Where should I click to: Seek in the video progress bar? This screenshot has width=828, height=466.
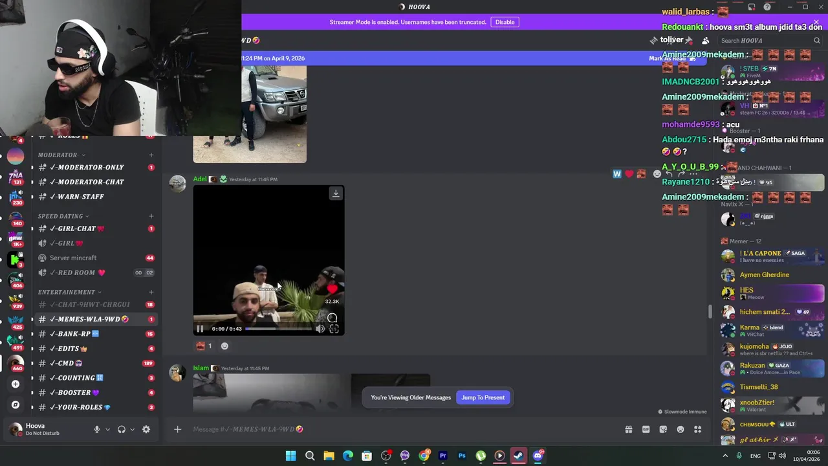(x=279, y=329)
